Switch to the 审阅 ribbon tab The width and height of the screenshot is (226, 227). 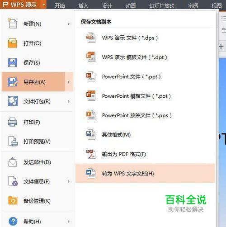coord(193,5)
